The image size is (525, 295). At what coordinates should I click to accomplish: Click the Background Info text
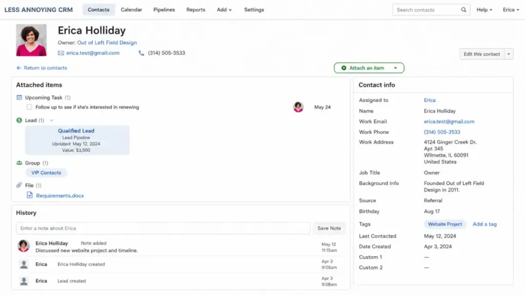454,186
